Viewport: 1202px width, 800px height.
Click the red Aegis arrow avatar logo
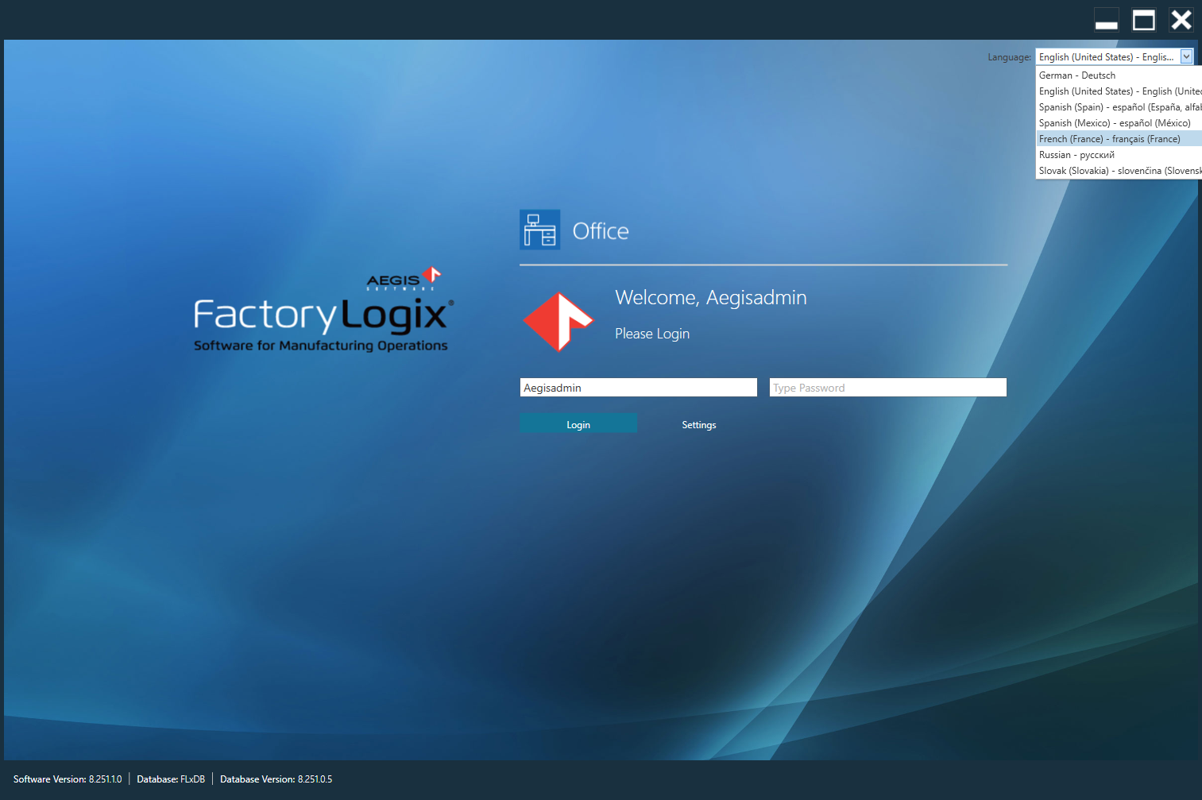558,322
